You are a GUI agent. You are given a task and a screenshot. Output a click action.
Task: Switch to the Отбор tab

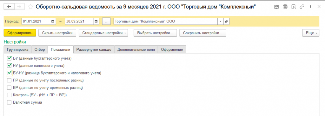[x=39, y=50]
